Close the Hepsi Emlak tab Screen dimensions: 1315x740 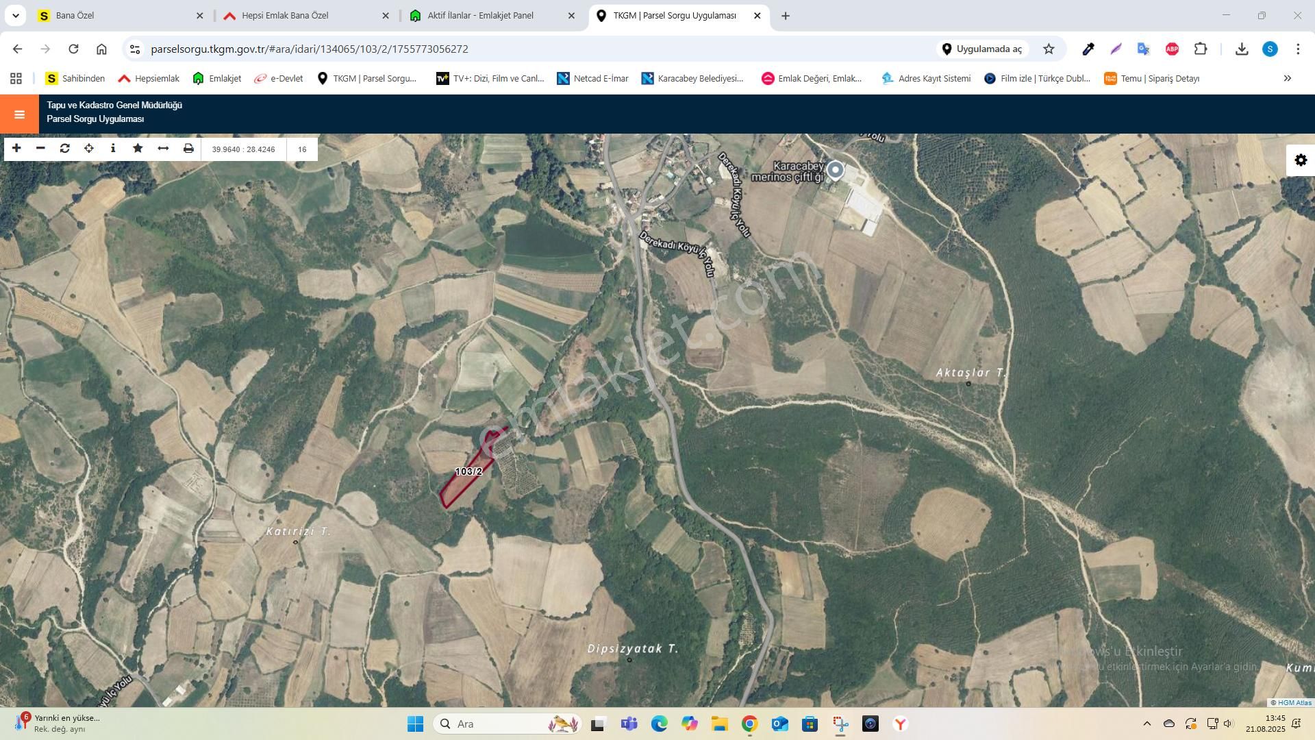(386, 15)
